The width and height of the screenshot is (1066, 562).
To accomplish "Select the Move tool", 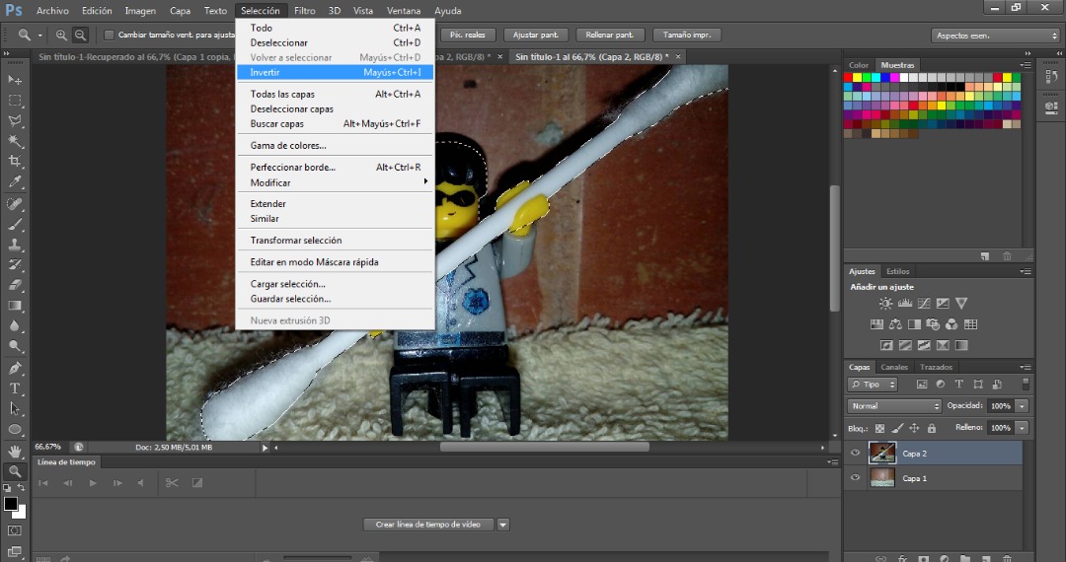I will coord(14,80).
